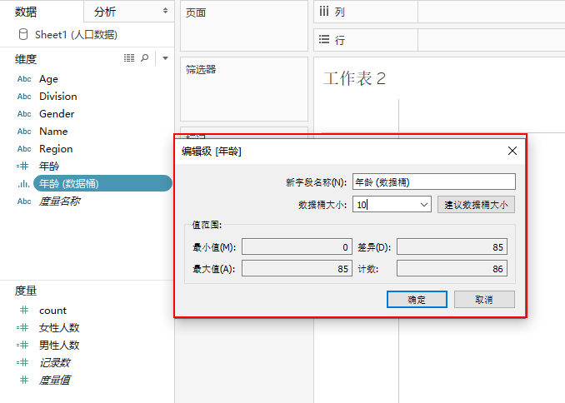The height and width of the screenshot is (403, 565).
Task: Select the 度量值 measure
Action: coord(54,380)
